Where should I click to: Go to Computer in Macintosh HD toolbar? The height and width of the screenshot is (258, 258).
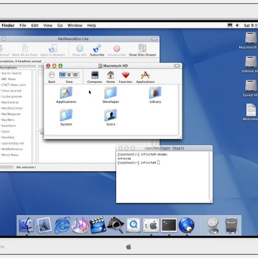click(x=95, y=77)
